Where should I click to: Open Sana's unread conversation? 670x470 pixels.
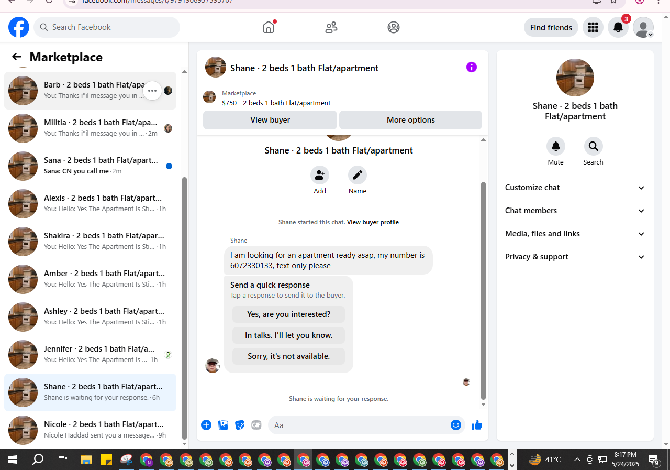coord(90,166)
